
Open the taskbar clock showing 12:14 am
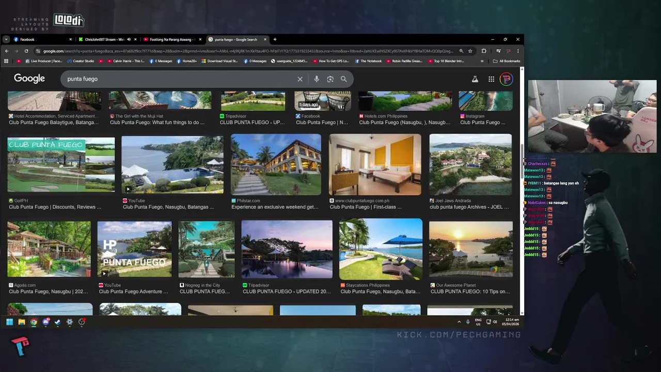[511, 322]
